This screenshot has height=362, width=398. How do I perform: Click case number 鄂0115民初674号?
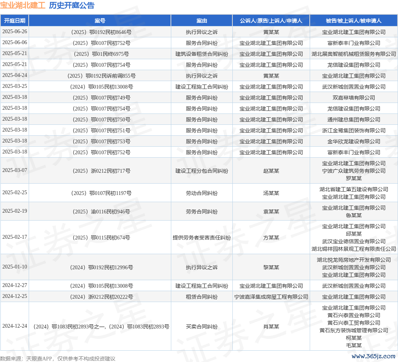pyautogui.click(x=101, y=238)
